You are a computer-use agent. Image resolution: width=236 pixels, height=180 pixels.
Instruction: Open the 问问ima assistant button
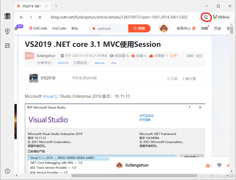221,17
